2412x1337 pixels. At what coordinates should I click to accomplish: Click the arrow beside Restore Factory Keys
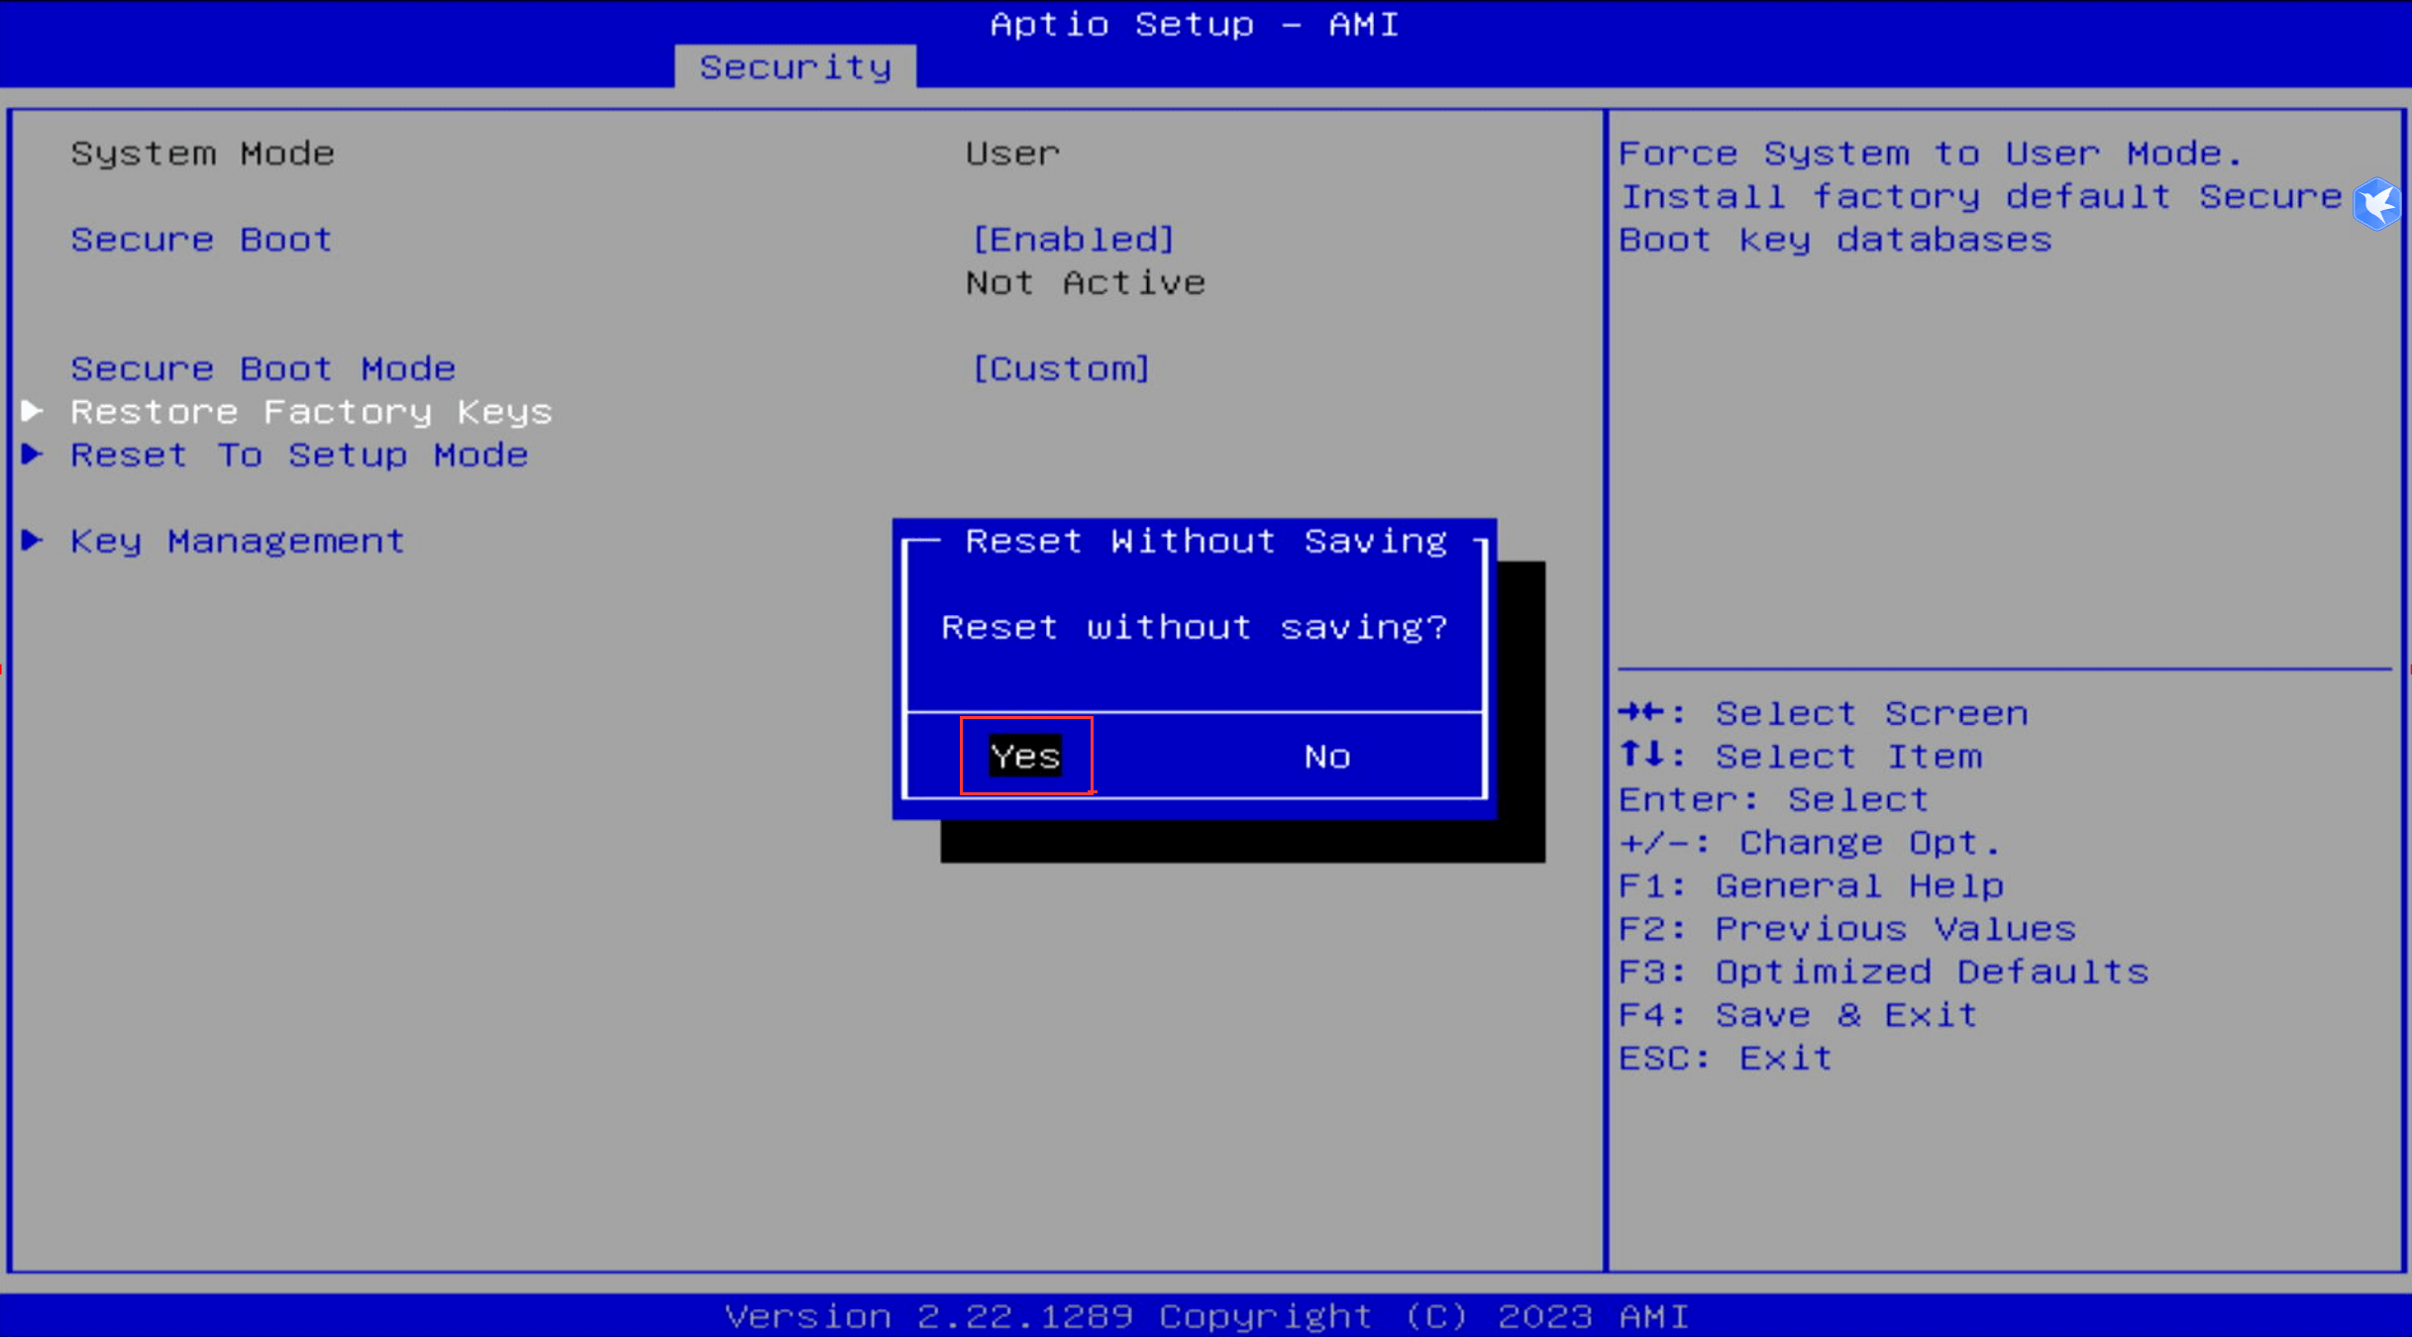pyautogui.click(x=33, y=411)
